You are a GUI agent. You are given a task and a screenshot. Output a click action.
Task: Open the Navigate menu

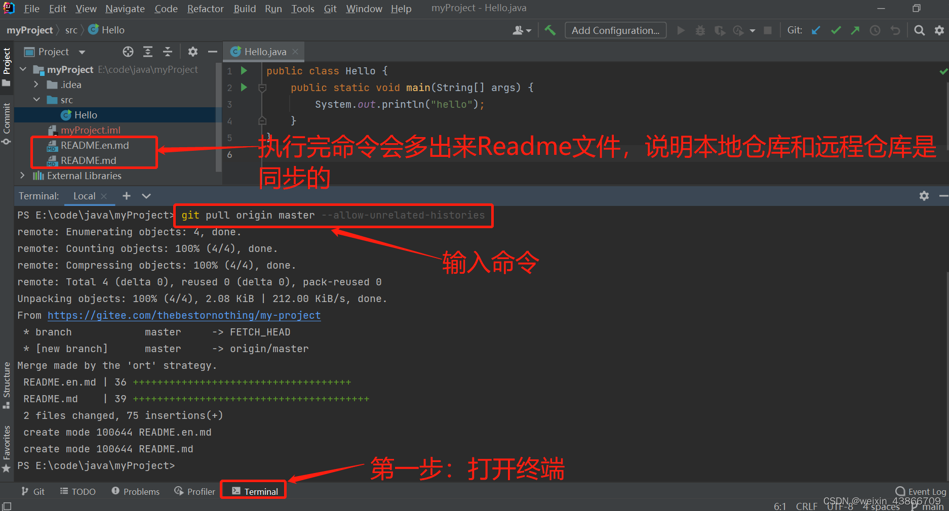click(x=125, y=9)
